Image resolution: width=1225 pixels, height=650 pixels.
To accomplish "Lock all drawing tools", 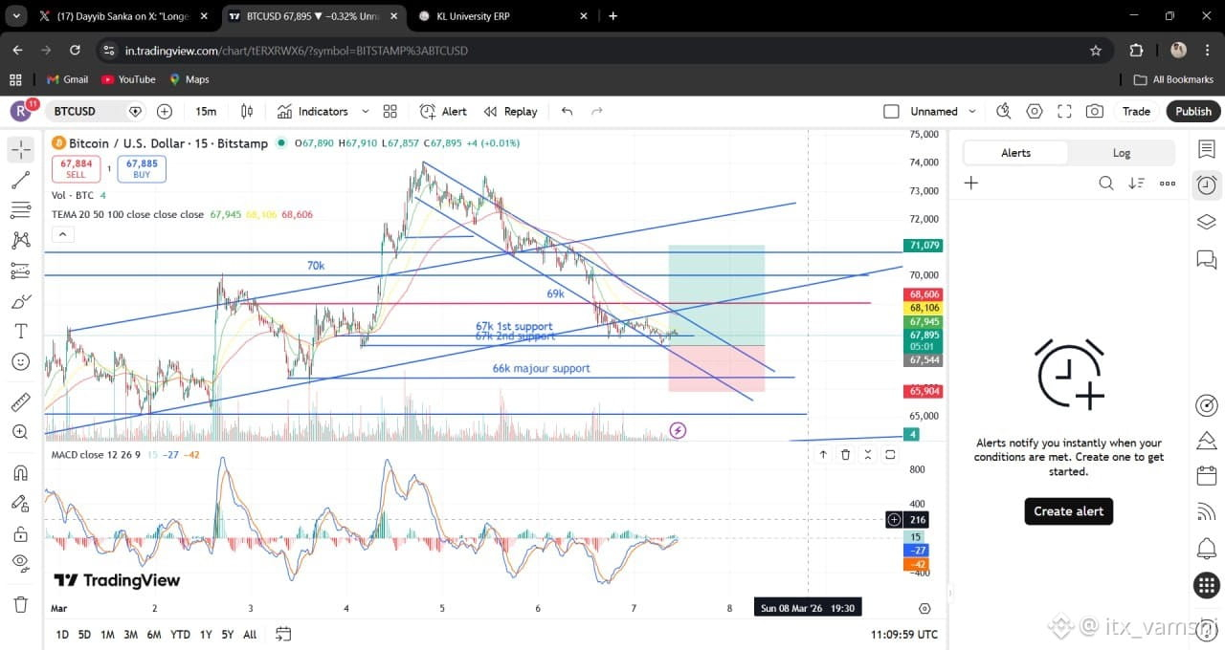I will (21, 533).
